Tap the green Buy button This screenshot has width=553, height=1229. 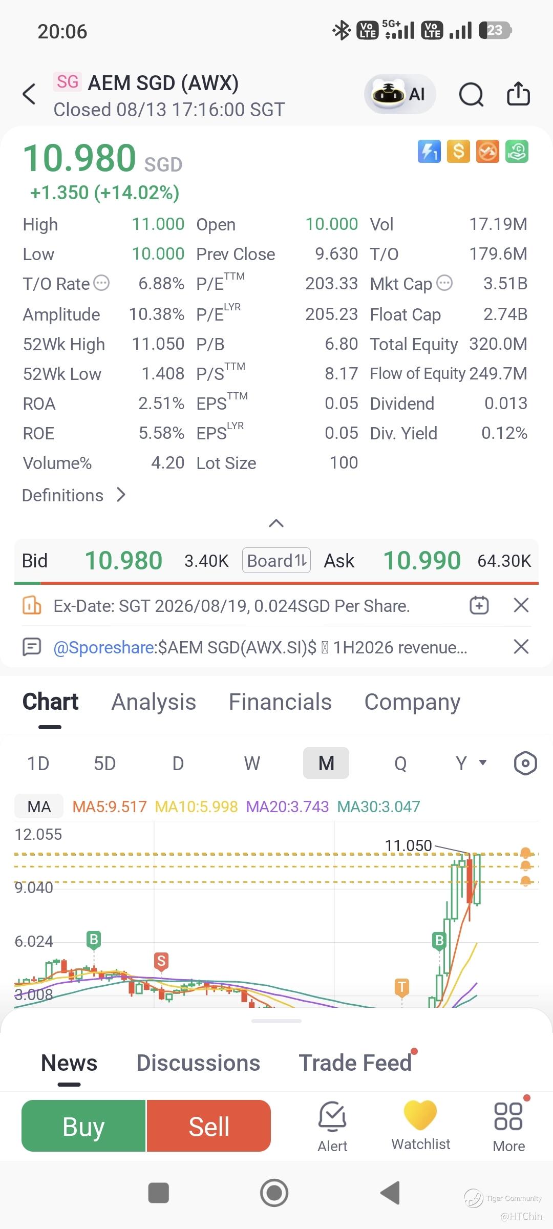pos(83,1126)
